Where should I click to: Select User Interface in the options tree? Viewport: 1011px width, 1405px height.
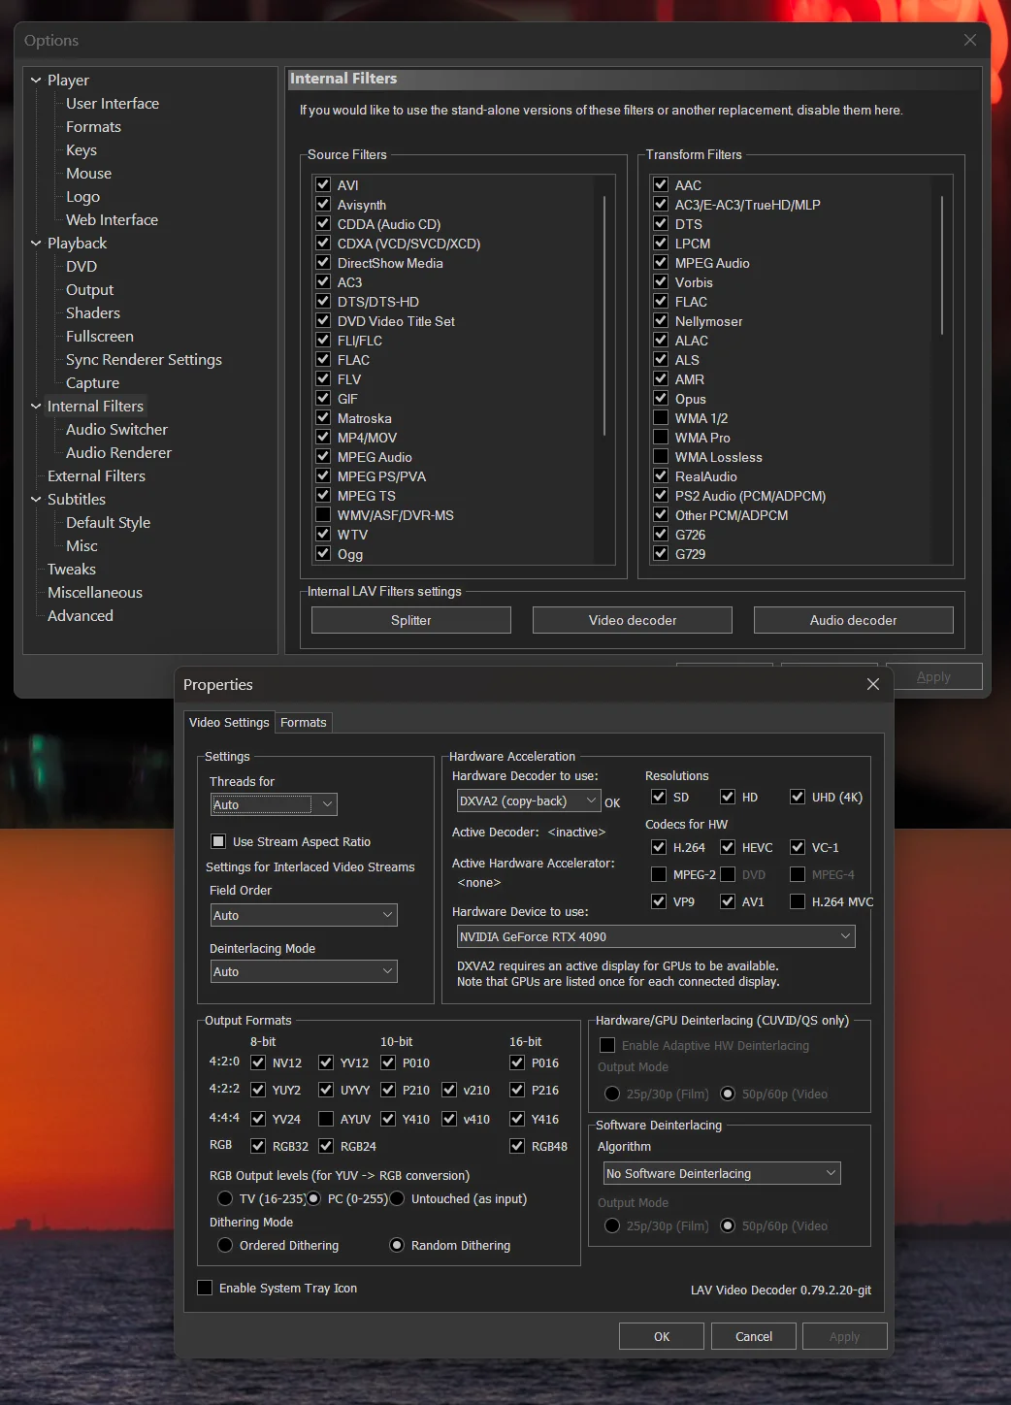click(113, 104)
